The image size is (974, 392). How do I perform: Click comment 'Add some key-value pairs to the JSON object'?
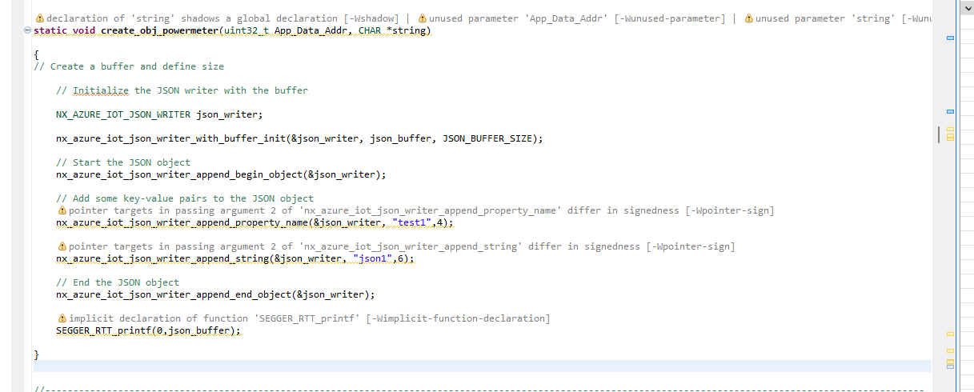pos(185,198)
